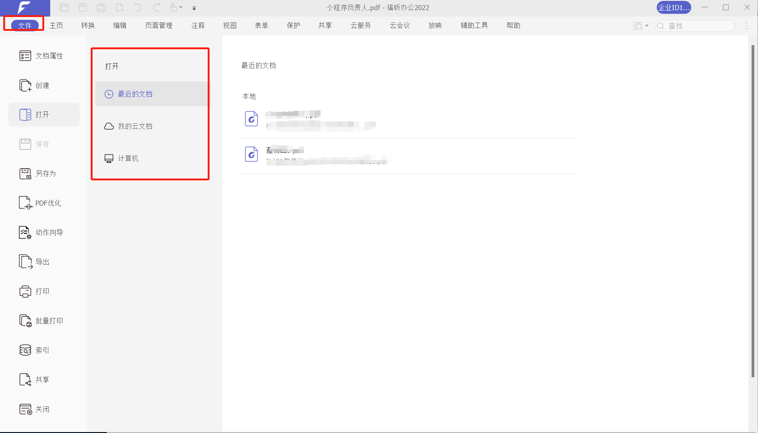Switch to the 转换 tab
The height and width of the screenshot is (433, 758).
88,25
